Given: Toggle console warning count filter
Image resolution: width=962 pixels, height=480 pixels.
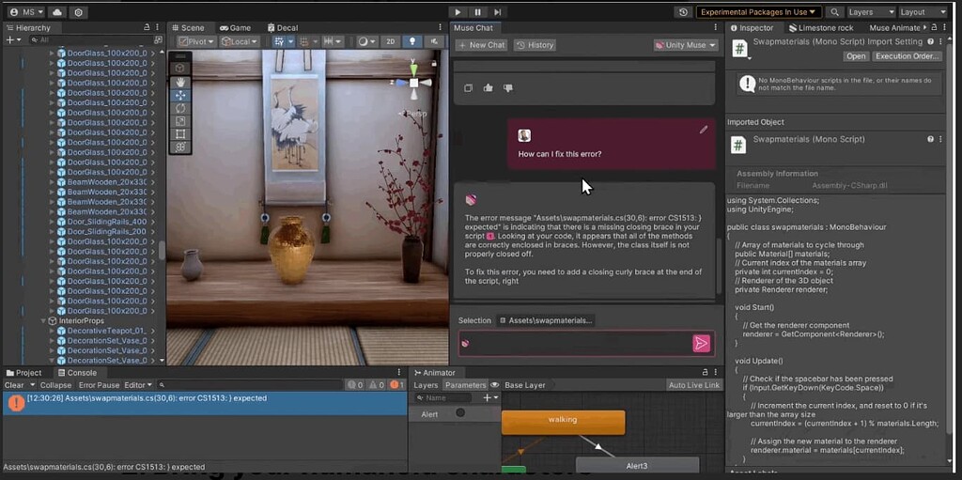Looking at the screenshot, I should 376,385.
